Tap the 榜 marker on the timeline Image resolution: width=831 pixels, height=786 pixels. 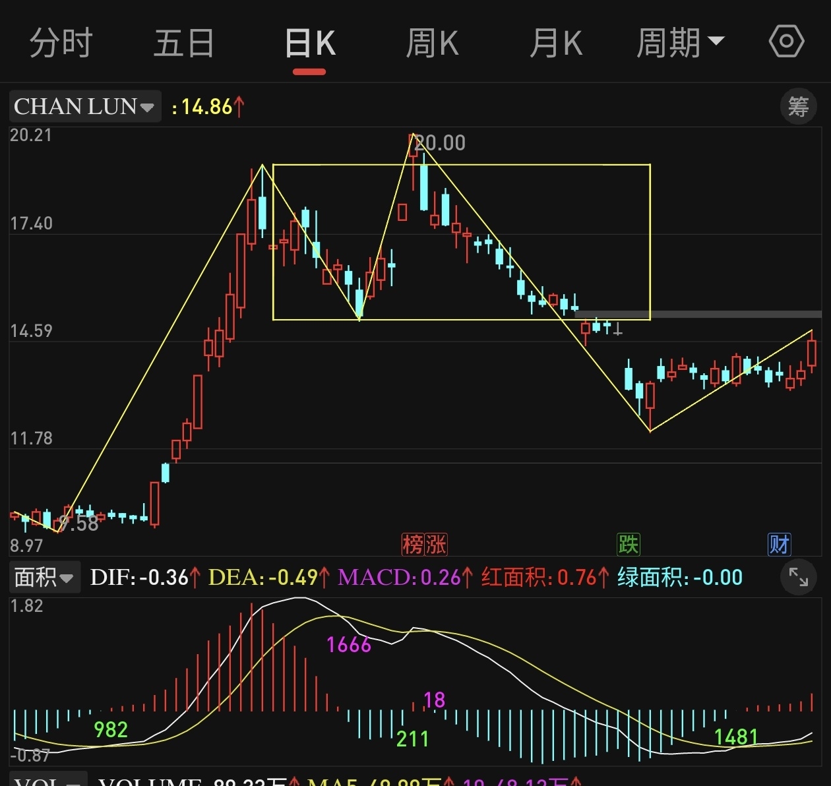pos(412,545)
